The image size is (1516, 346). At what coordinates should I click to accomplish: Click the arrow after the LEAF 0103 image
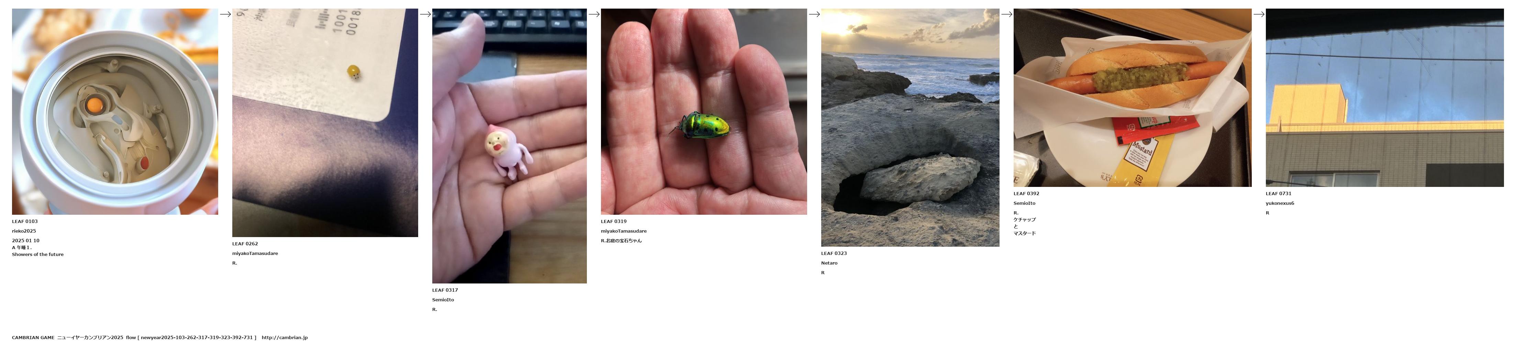click(225, 14)
